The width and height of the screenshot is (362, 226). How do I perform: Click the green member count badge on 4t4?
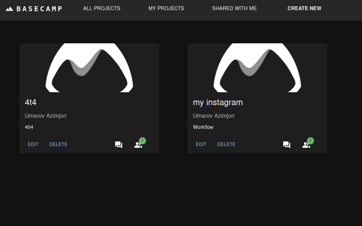[142, 140]
